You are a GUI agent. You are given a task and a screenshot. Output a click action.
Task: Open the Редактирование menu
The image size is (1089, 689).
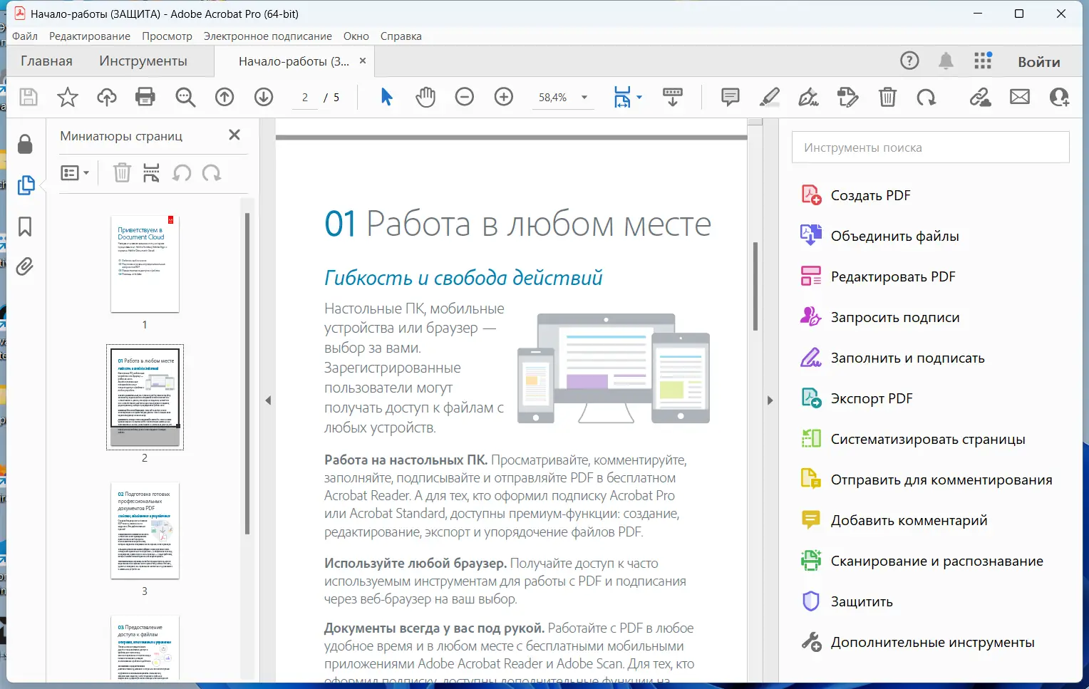coord(90,36)
